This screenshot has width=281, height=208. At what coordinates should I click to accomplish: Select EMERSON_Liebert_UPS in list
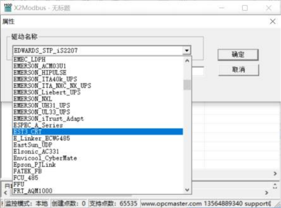pos(98,92)
